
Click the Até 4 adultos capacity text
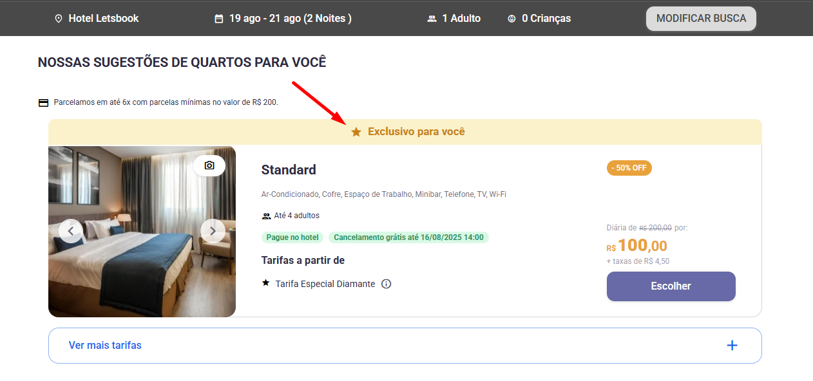297,216
